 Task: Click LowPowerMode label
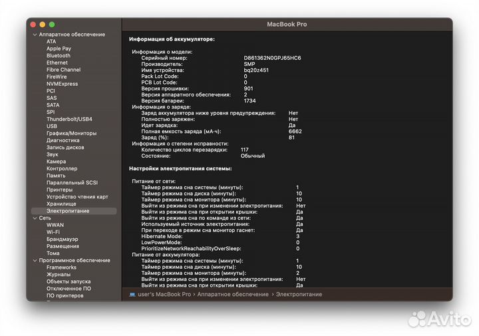161,243
